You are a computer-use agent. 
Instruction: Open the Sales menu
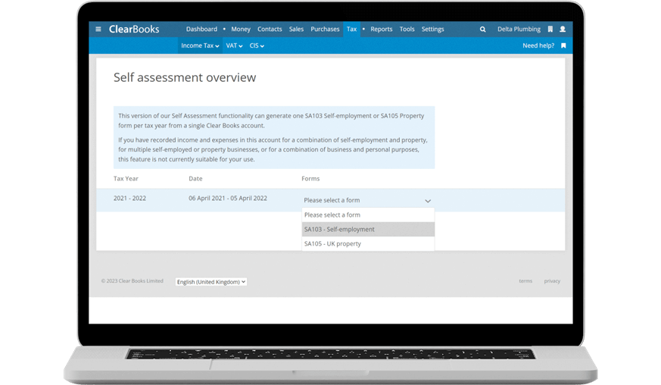(x=296, y=29)
